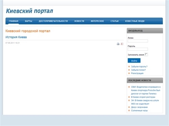The width and height of the screenshot is (169, 126).
Task: Click the Последние новости panel header
Action: tap(145, 80)
